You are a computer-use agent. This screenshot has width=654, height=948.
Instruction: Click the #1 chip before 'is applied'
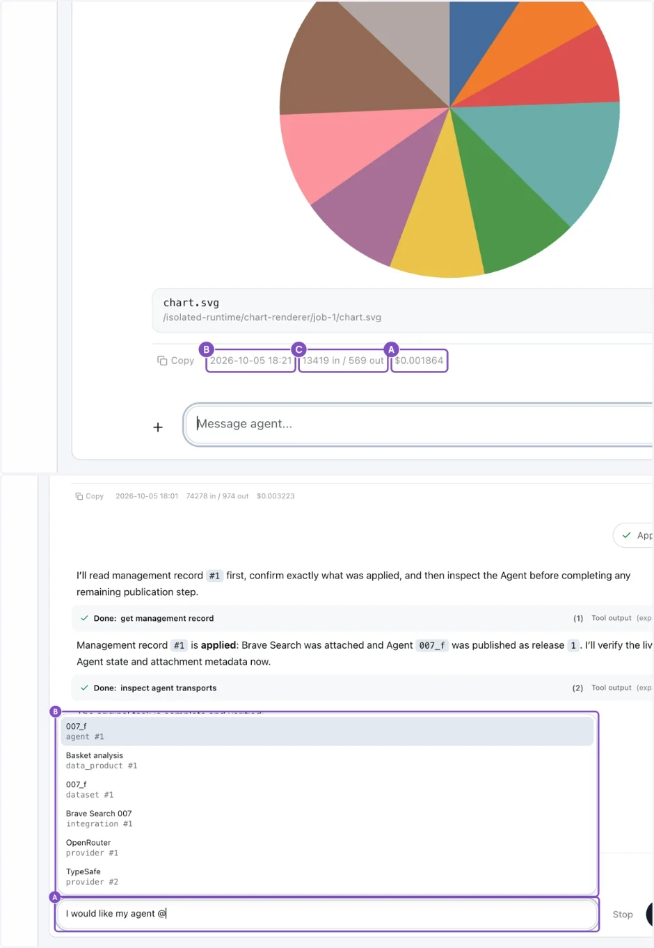180,645
